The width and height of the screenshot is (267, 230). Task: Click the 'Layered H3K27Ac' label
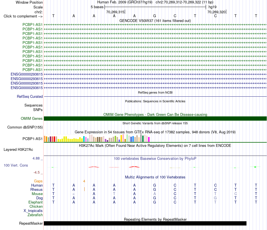pyautogui.click(x=18, y=150)
